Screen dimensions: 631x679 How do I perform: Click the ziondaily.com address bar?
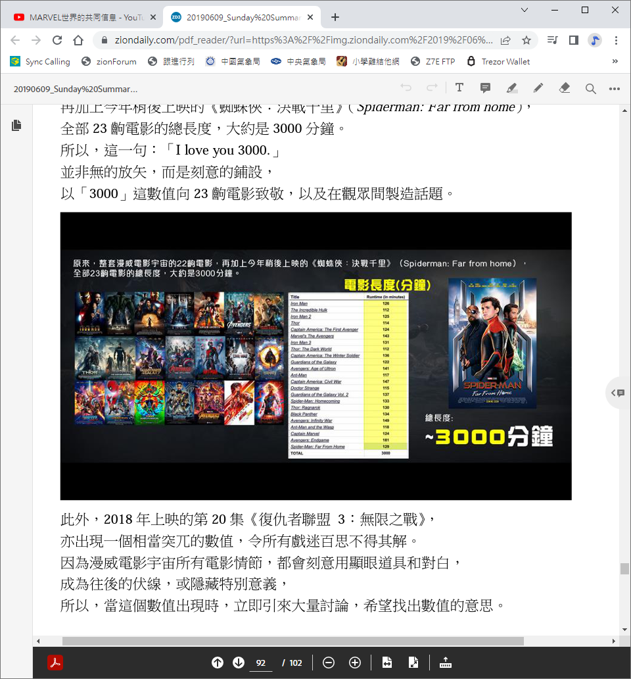tap(303, 40)
